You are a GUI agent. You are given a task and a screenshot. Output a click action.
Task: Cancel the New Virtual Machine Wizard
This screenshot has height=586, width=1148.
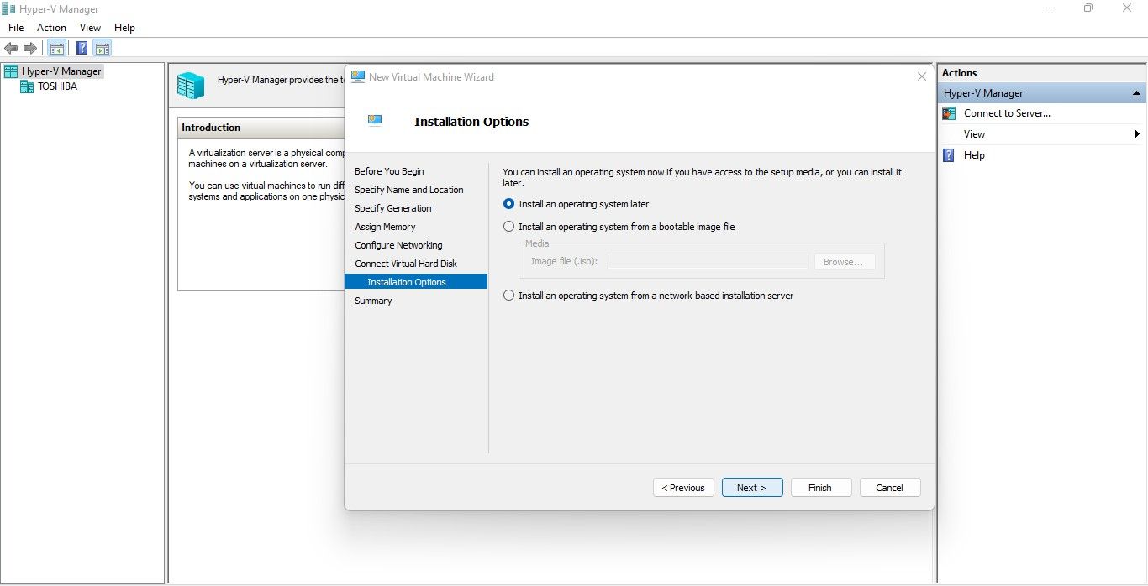[x=889, y=488]
